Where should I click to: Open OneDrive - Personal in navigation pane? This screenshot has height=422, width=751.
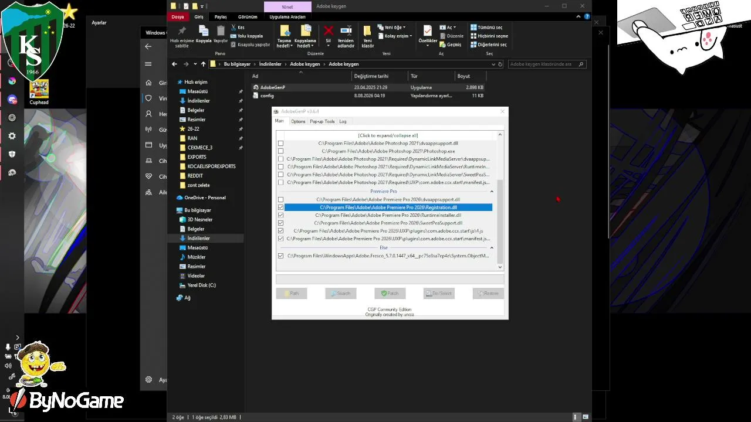pos(205,198)
